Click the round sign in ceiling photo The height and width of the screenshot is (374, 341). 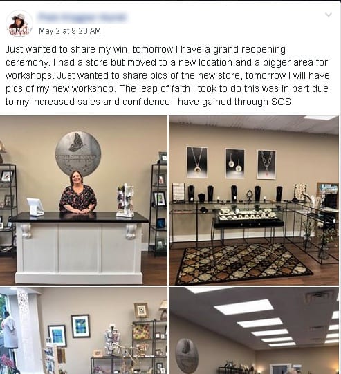[187, 355]
